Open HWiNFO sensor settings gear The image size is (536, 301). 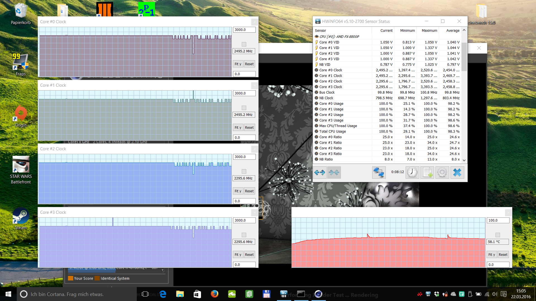pyautogui.click(x=442, y=173)
